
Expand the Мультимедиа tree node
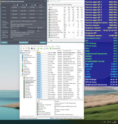(x=21, y=62)
